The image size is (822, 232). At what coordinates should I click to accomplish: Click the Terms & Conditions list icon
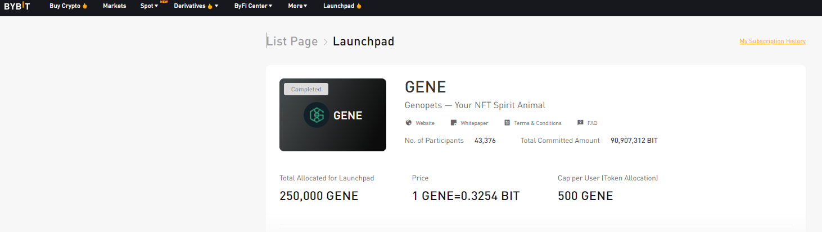coord(507,123)
